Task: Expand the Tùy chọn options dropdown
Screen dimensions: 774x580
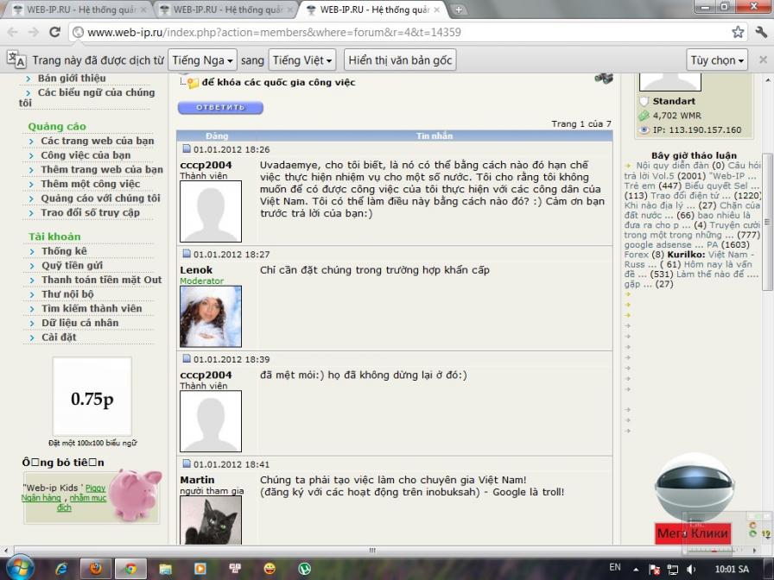Action: [717, 60]
